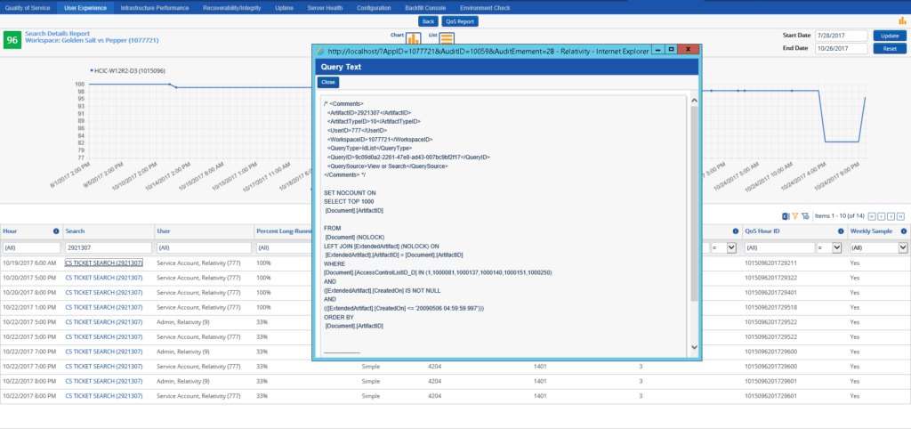Click the Query Text vertical scrollbar thumb
Image resolution: width=911 pixels, height=429 pixels.
[x=694, y=204]
